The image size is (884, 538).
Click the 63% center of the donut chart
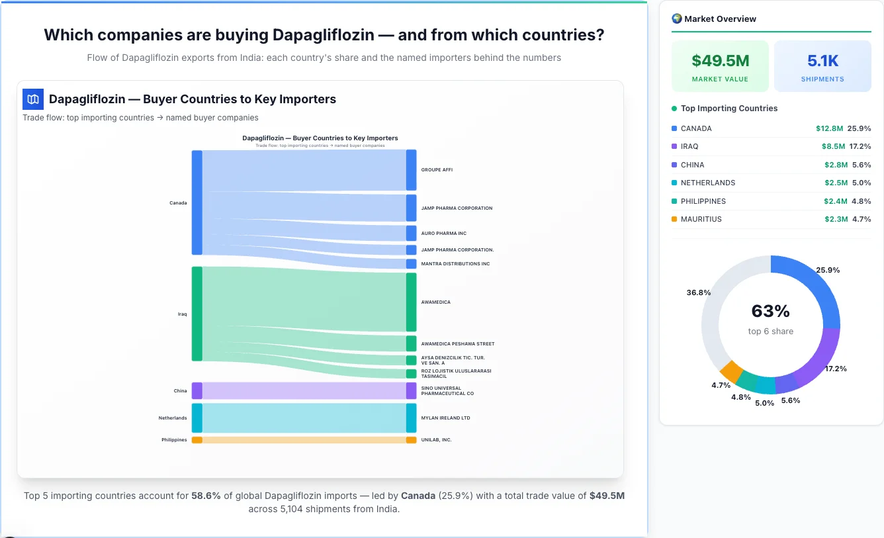[770, 310]
